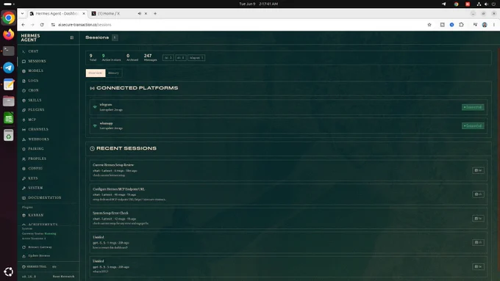Open the Untitled session with 5 msgs
Viewport: 500px width, 281px height.
288,266
